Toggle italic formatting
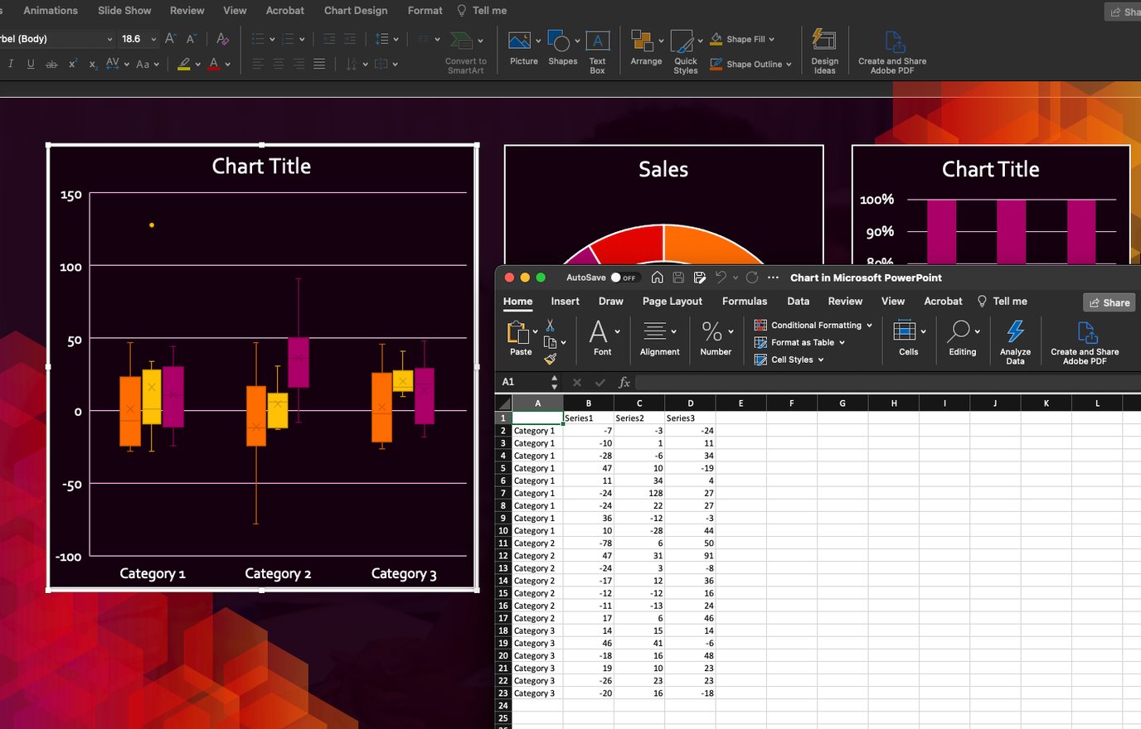The height and width of the screenshot is (729, 1141). pos(10,63)
